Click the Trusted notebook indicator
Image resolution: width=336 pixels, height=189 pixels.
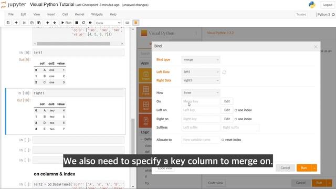(301, 14)
